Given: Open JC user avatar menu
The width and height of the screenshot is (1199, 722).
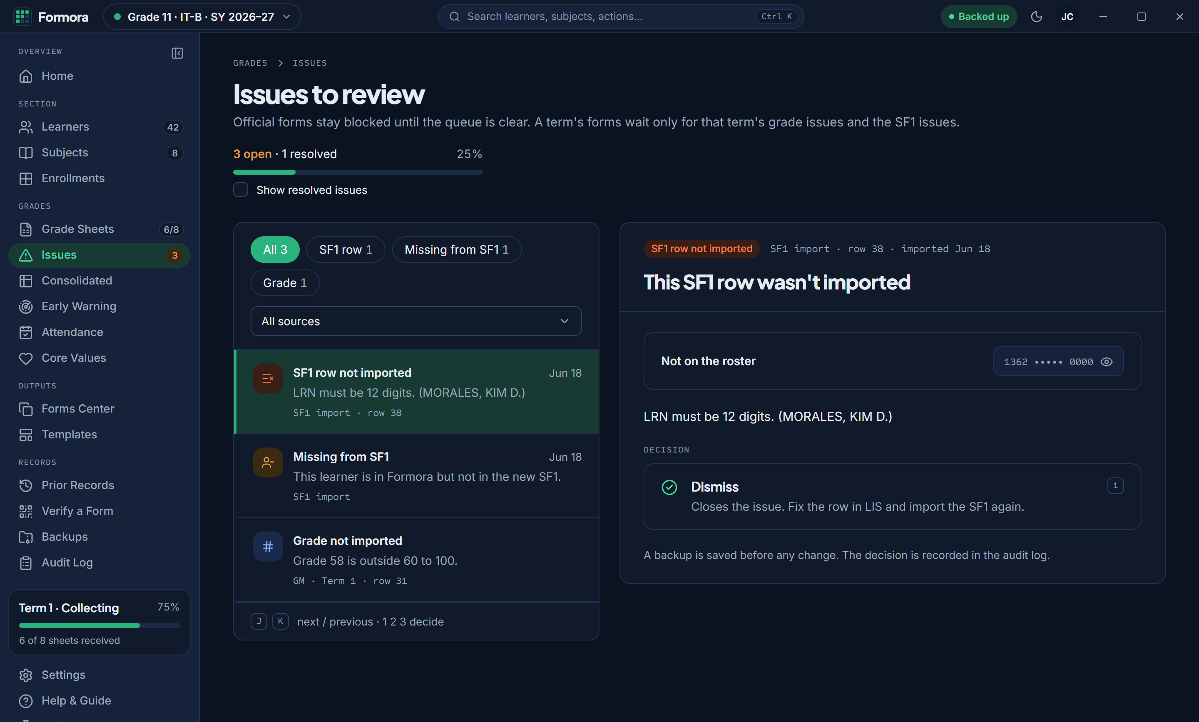Looking at the screenshot, I should [1067, 17].
